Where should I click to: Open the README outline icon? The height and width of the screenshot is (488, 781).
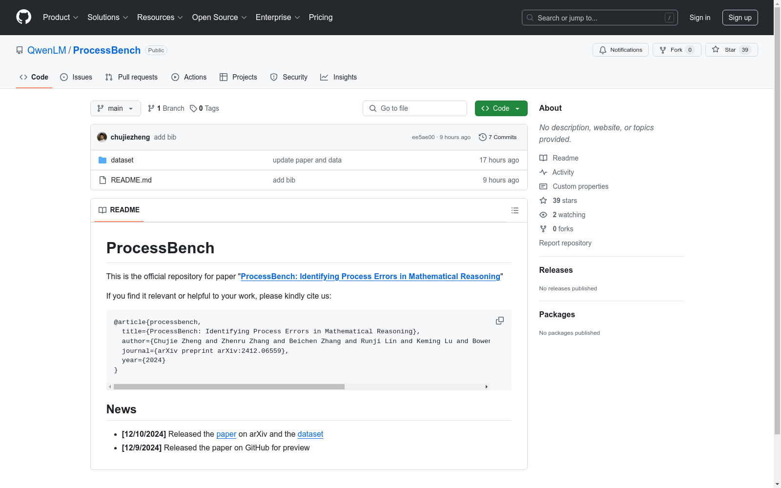[x=515, y=210]
